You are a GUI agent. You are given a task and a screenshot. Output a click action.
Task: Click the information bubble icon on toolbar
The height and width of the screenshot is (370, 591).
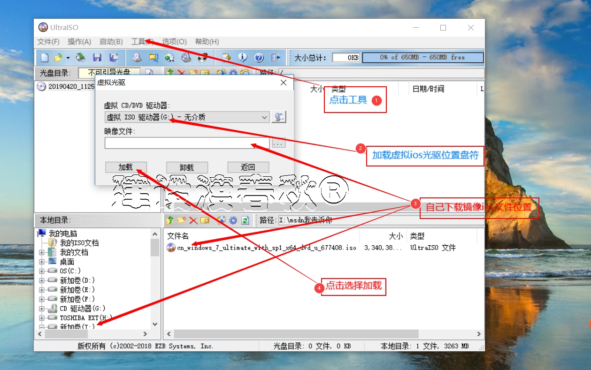coord(243,57)
